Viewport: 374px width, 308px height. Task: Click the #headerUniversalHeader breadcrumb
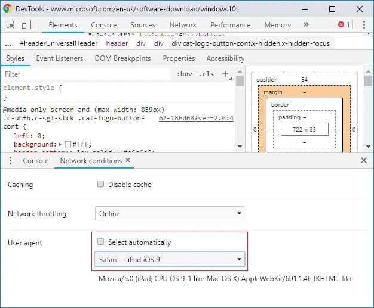pos(59,43)
